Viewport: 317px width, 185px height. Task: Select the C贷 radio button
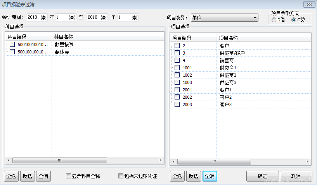pos(294,20)
